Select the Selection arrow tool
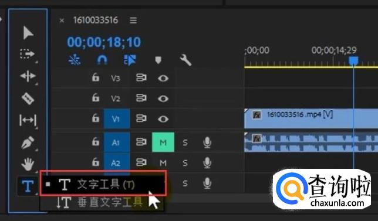Viewport: 378px width, 221px height. pyautogui.click(x=28, y=33)
